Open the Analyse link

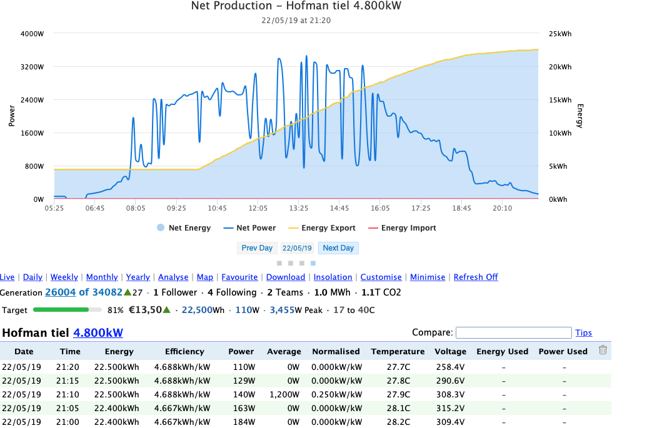click(173, 277)
